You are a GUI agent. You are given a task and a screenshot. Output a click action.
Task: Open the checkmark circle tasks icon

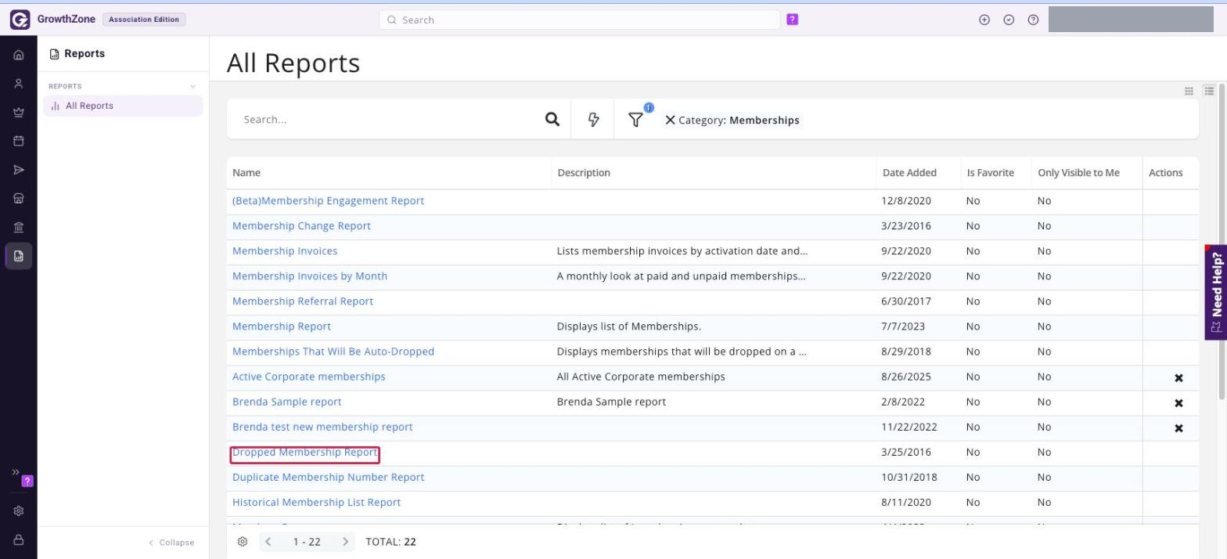click(x=1009, y=20)
